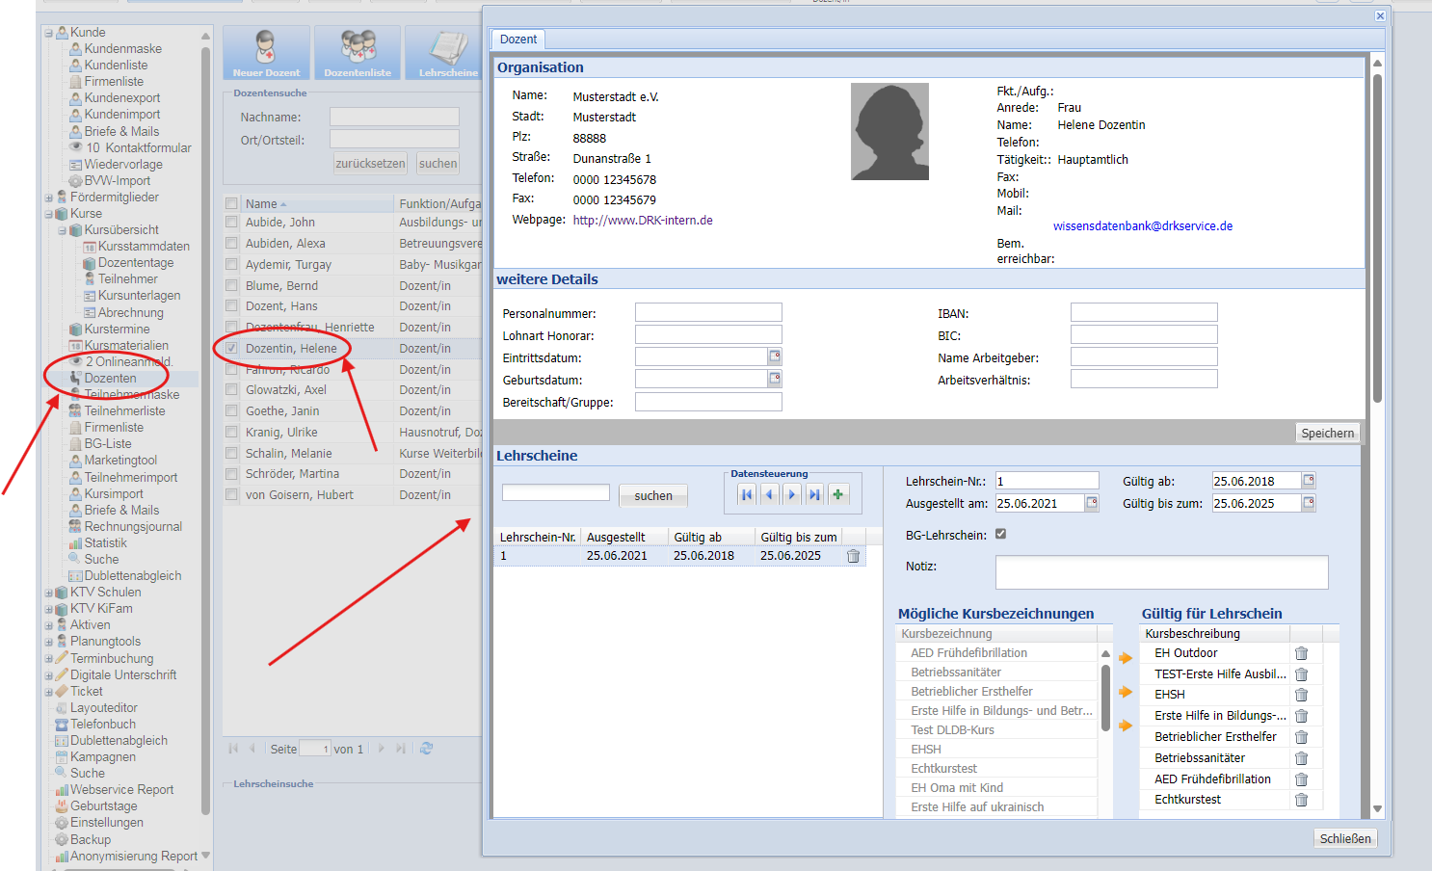The width and height of the screenshot is (1432, 871).
Task: Click the refresh icon in list pager
Action: coord(426,749)
